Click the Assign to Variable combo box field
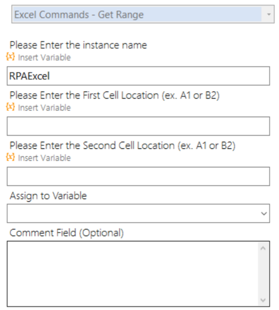 click(x=138, y=213)
